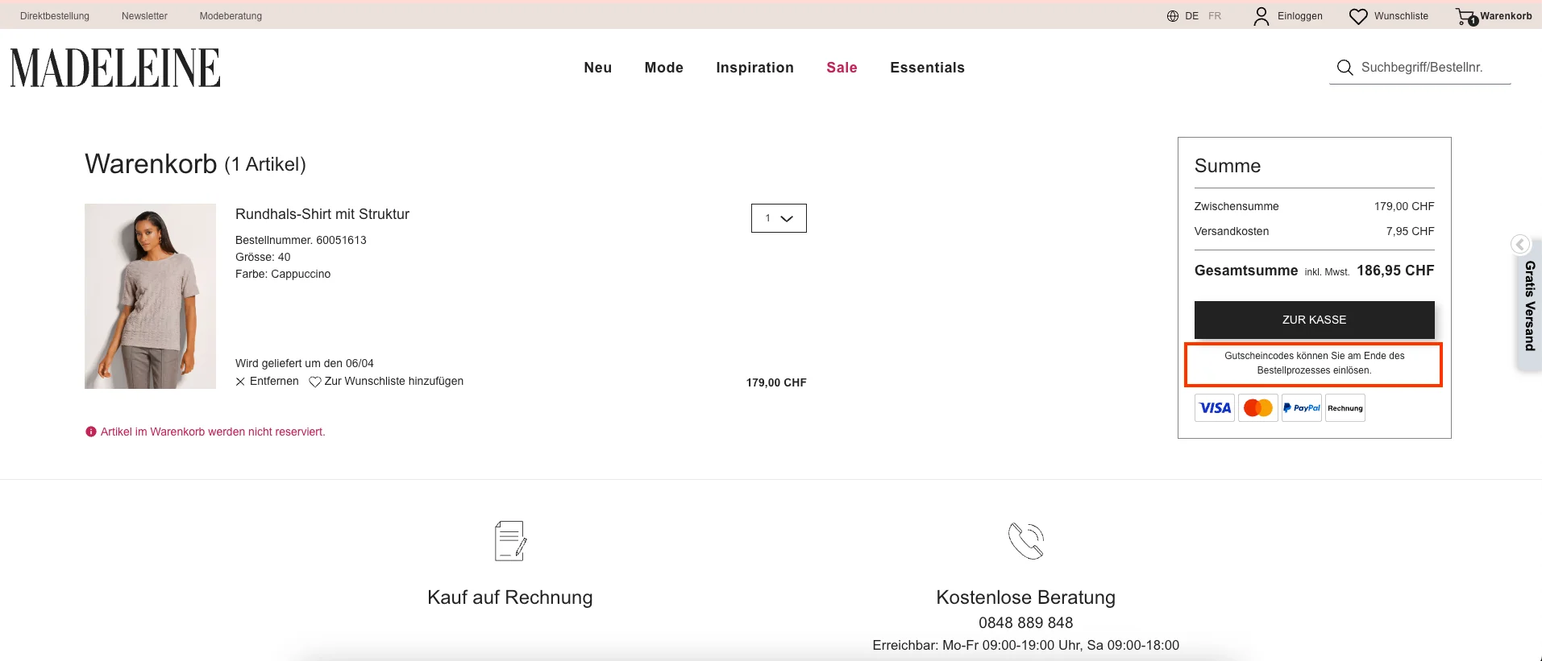Click the heart icon beside Zur Wunschliste hinzufügen

(x=315, y=382)
